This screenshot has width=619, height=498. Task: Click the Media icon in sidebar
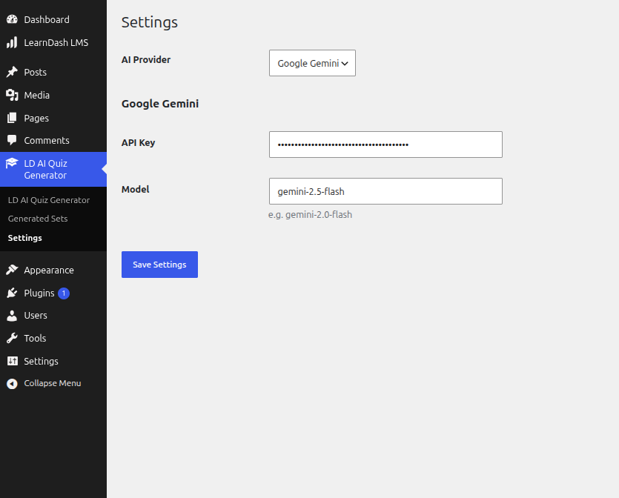(13, 95)
